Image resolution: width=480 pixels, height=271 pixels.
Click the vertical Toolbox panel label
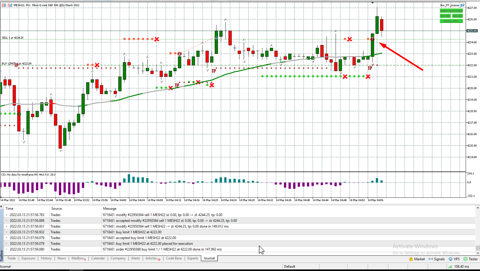pos(2,256)
